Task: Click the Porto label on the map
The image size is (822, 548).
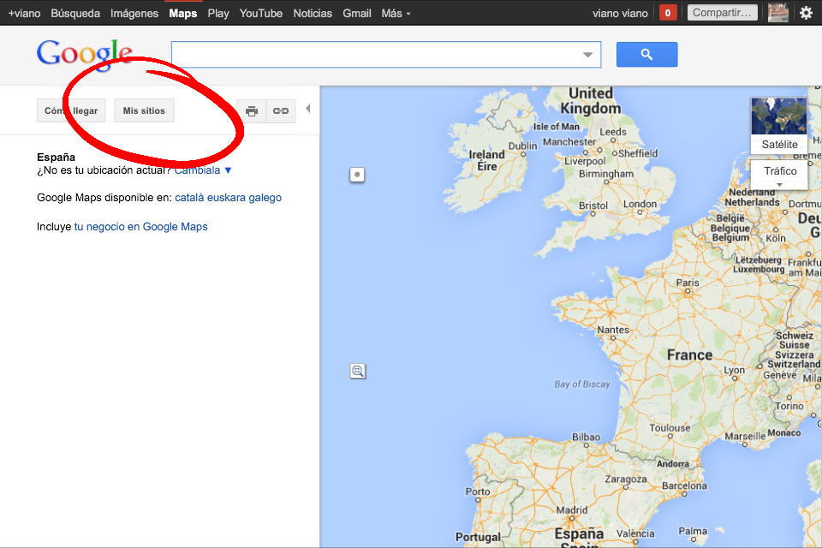Action: tap(478, 491)
